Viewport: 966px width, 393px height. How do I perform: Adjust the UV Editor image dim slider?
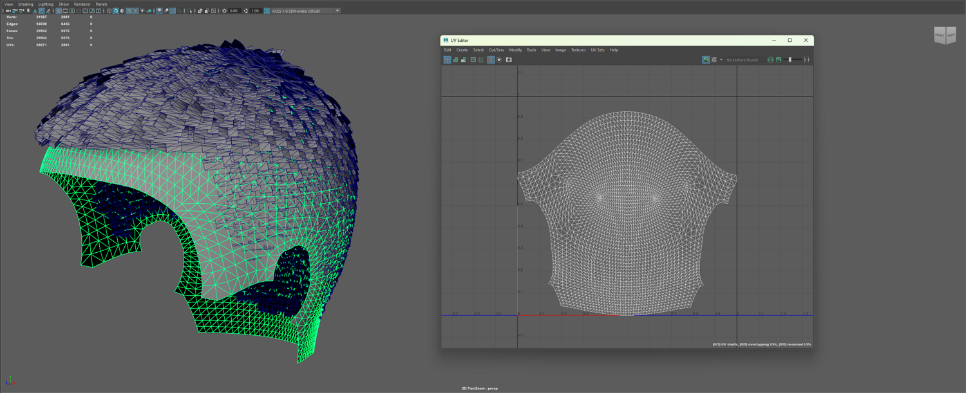790,60
